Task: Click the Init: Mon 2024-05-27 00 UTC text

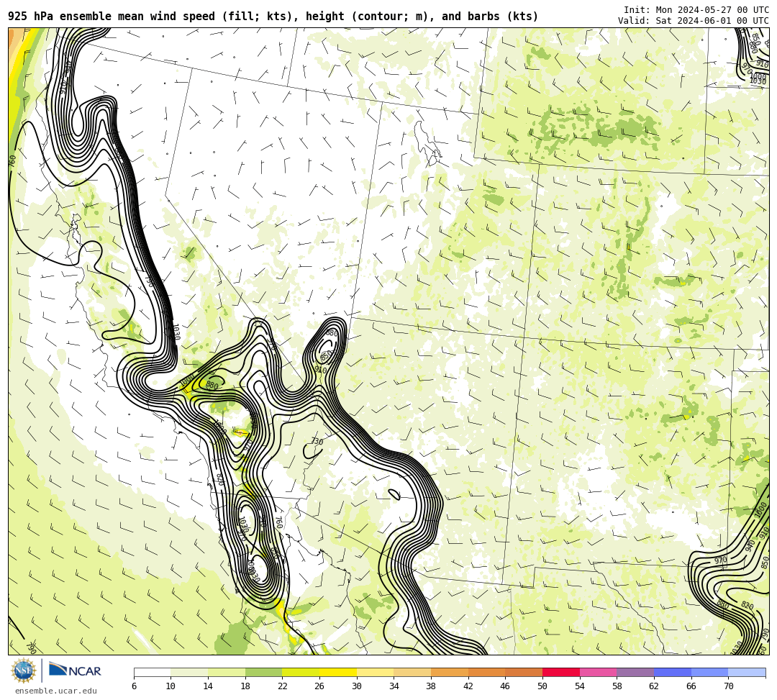Action: pos(696,10)
